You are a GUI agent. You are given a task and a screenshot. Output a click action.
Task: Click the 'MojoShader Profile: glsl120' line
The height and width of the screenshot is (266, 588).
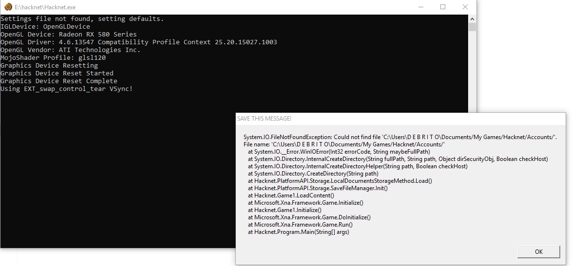click(x=53, y=58)
